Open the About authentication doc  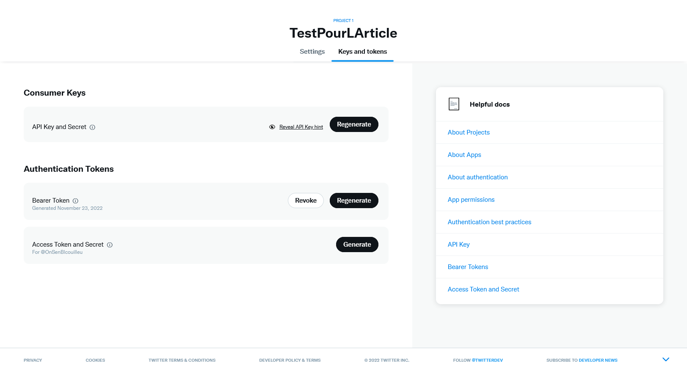coord(477,177)
